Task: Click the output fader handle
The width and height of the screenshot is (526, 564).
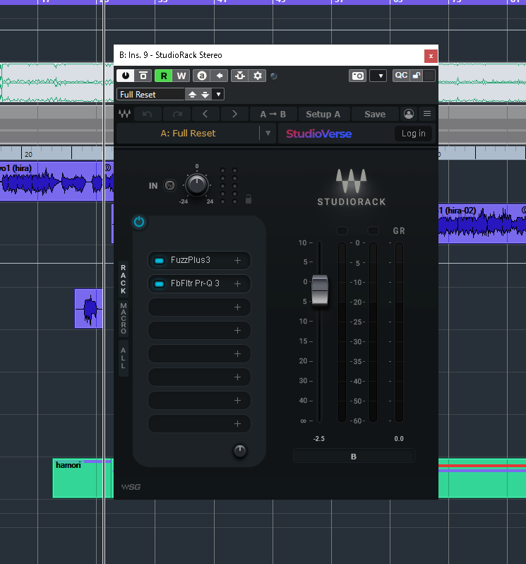Action: click(320, 290)
